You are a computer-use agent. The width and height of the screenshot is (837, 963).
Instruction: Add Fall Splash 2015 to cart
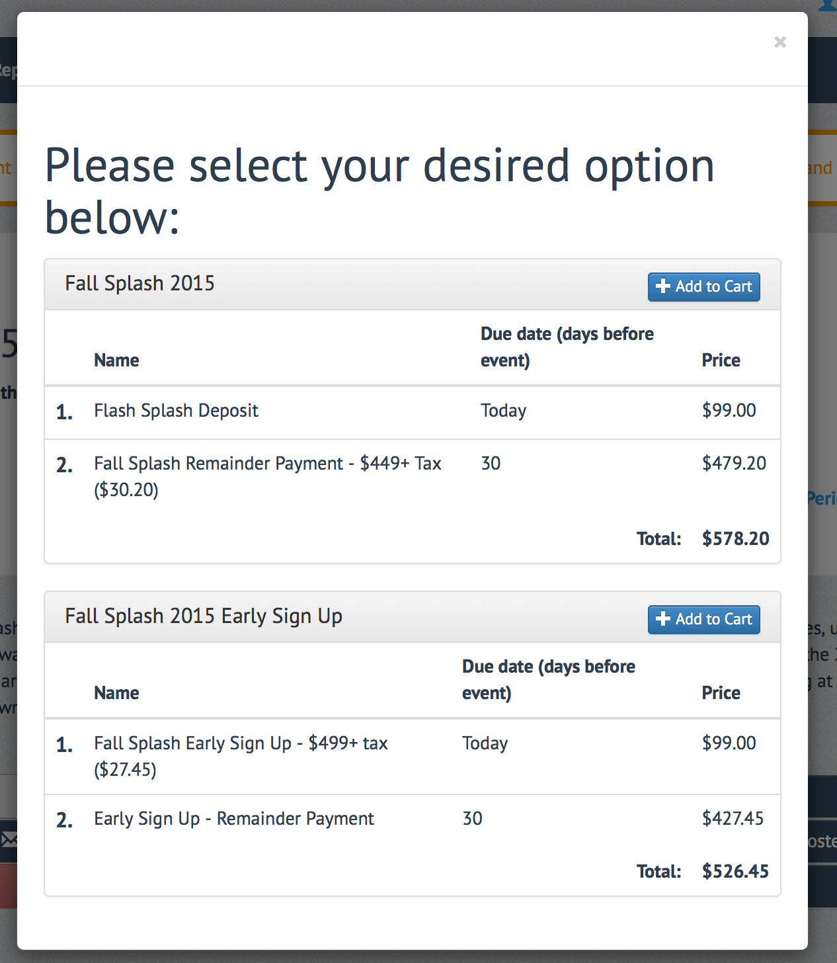703,287
